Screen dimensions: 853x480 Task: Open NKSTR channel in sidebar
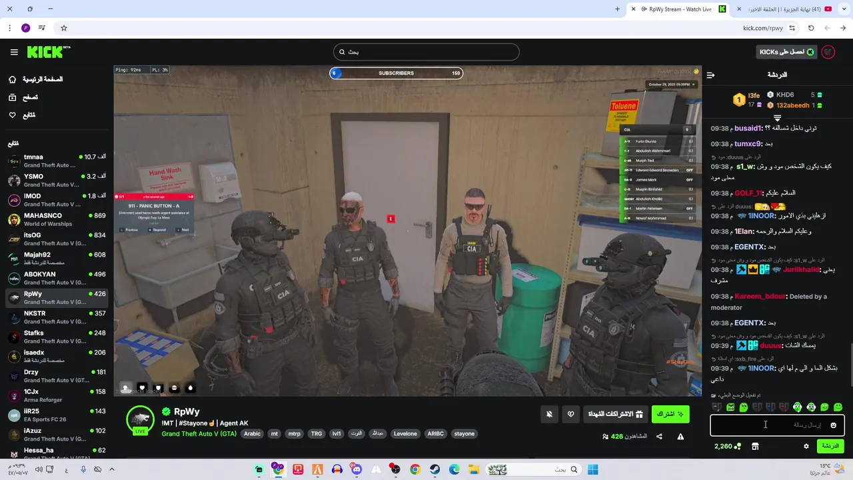pyautogui.click(x=57, y=317)
